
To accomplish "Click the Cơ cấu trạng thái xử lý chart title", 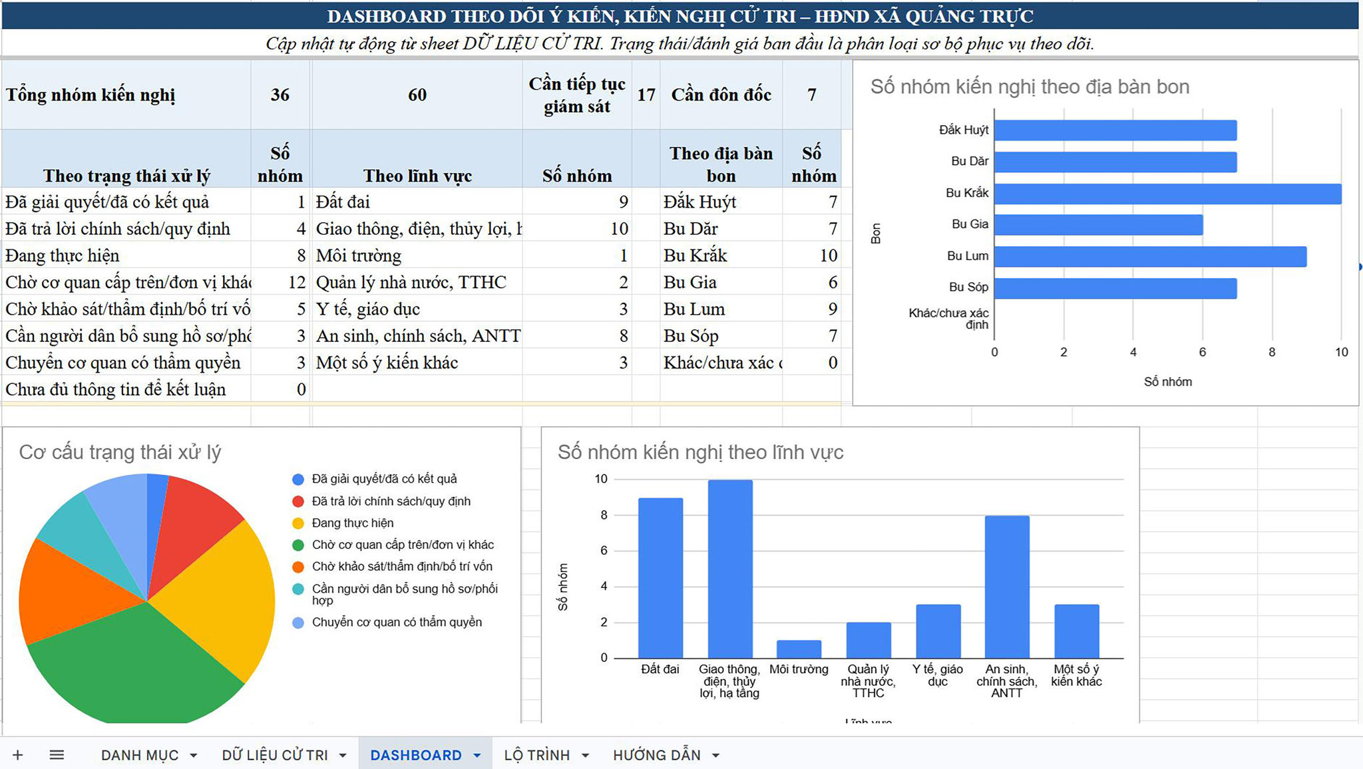I will [120, 452].
